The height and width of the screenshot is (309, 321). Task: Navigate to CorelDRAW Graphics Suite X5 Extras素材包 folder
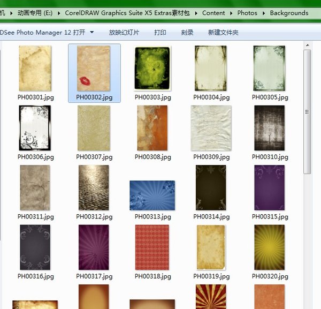[x=127, y=13]
